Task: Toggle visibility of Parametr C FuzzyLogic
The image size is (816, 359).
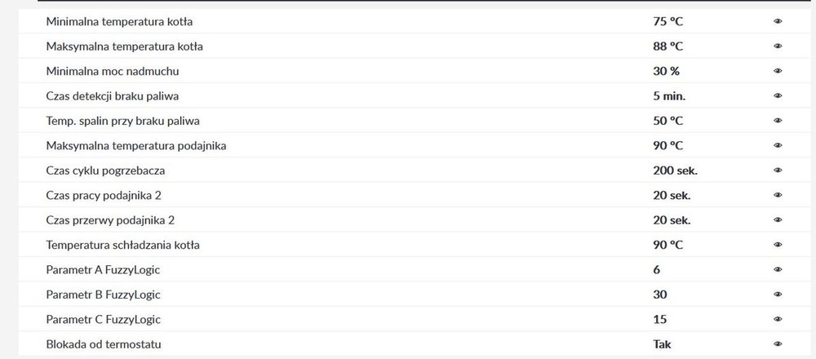Action: (x=778, y=319)
